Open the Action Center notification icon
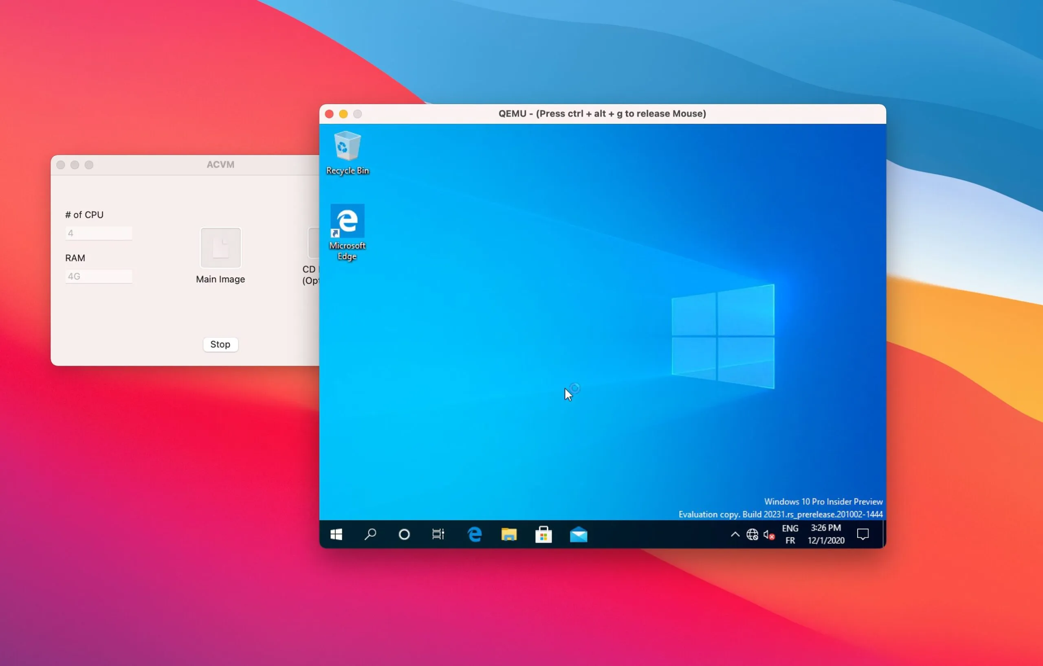1043x666 pixels. [x=863, y=535]
